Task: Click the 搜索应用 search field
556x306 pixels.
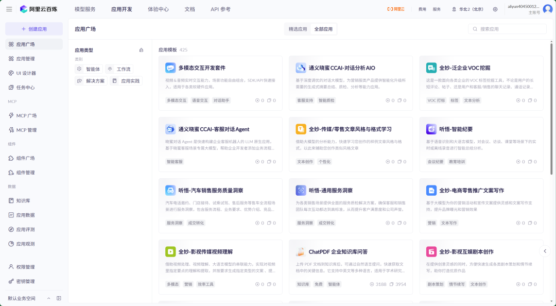Action: point(507,28)
